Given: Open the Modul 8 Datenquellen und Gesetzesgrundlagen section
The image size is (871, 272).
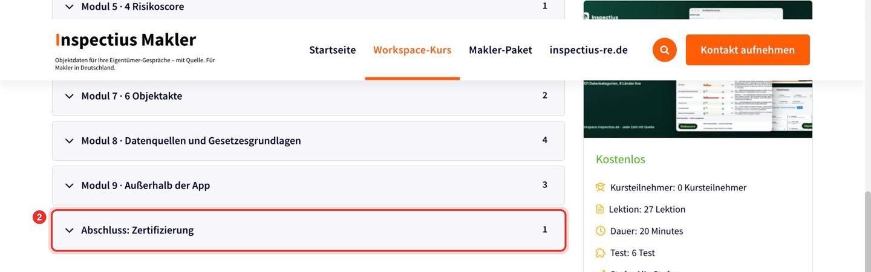Looking at the screenshot, I should 308,141.
